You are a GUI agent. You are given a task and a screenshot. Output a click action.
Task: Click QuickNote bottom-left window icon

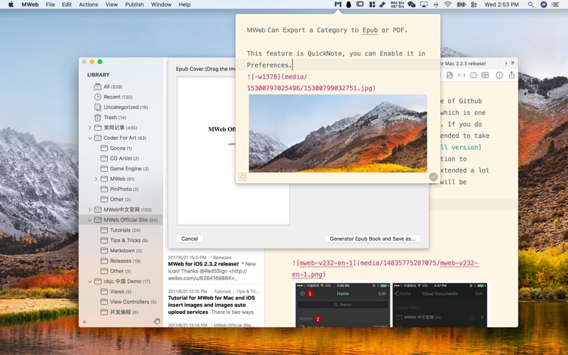click(243, 177)
